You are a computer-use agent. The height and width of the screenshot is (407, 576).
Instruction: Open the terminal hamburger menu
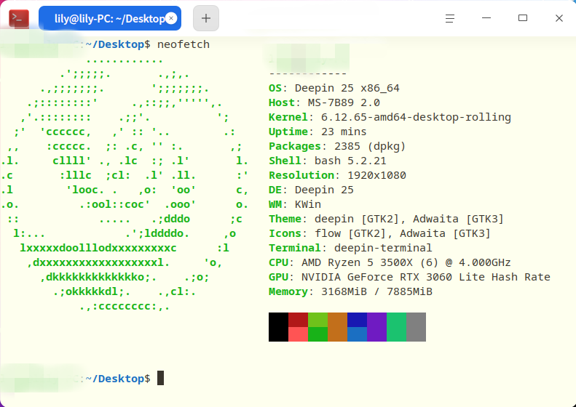pyautogui.click(x=450, y=18)
